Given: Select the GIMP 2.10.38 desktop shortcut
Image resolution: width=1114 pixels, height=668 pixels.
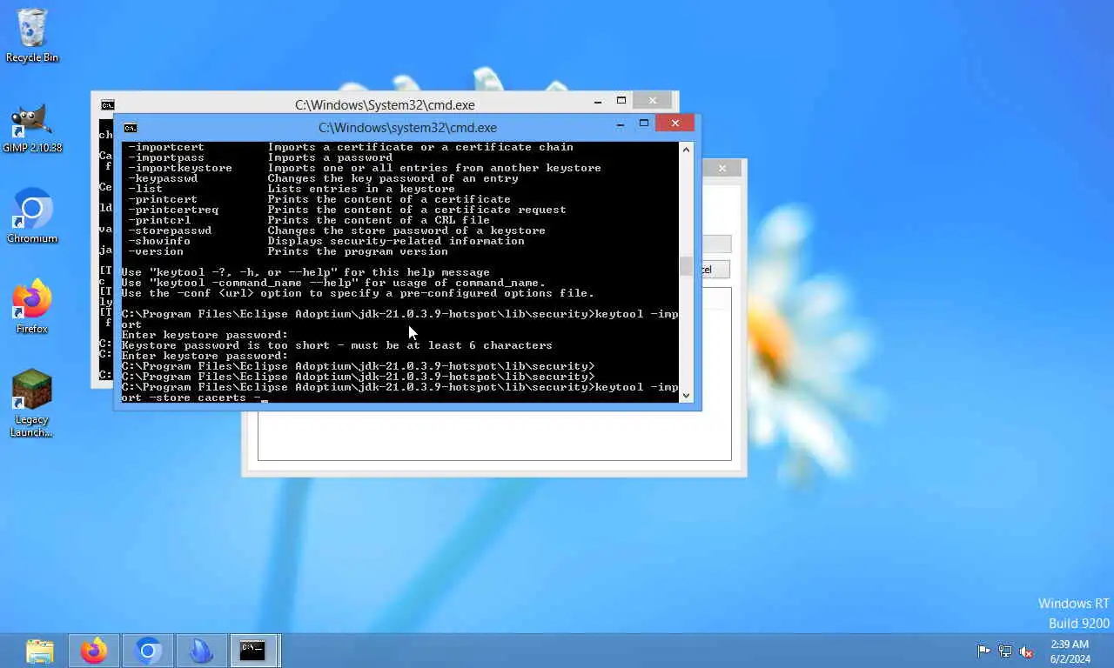Looking at the screenshot, I should (x=32, y=128).
